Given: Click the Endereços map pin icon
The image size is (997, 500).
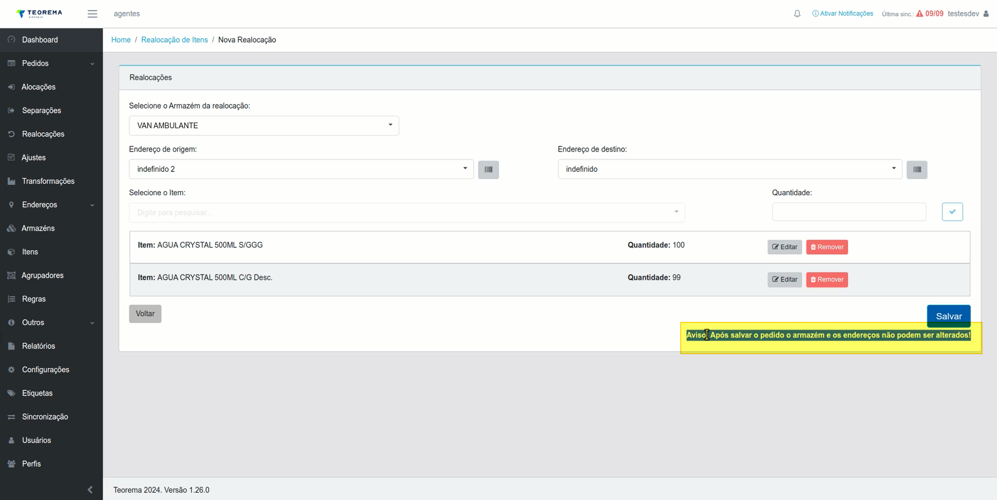Looking at the screenshot, I should point(11,205).
